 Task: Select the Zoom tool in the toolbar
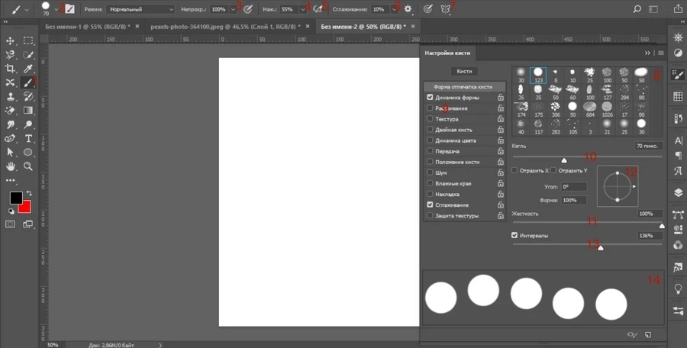pos(27,166)
